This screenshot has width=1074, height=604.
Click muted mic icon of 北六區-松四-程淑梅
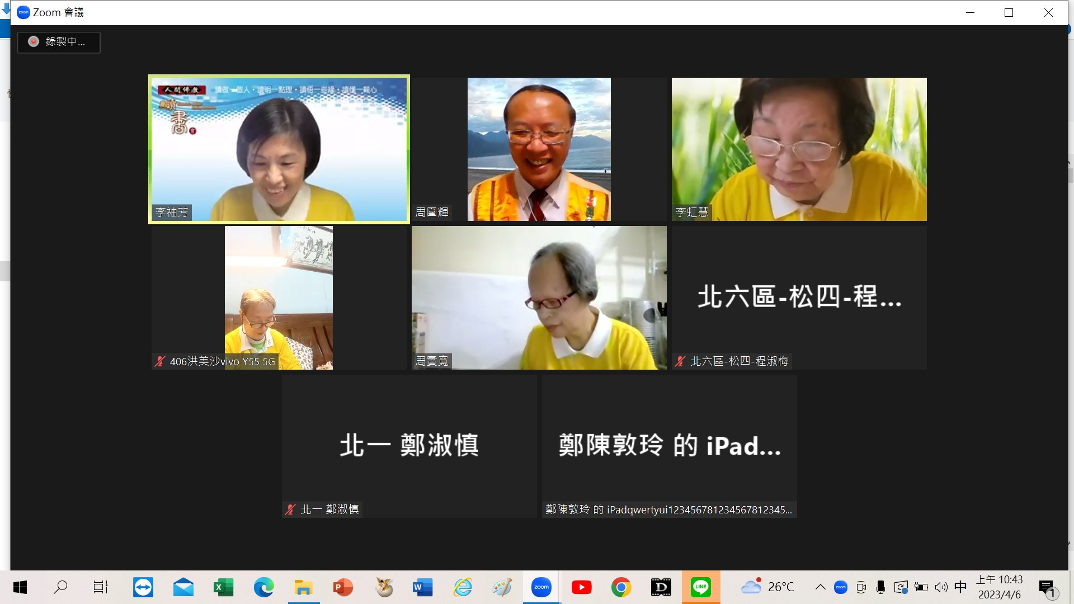(x=680, y=361)
